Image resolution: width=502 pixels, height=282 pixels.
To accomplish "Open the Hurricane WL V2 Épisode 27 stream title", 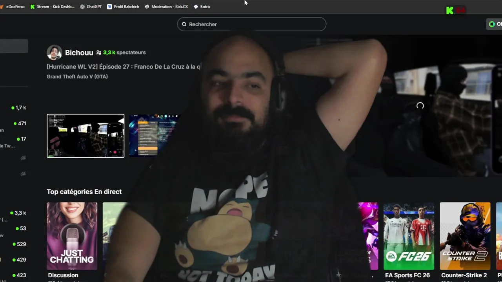I will [124, 67].
